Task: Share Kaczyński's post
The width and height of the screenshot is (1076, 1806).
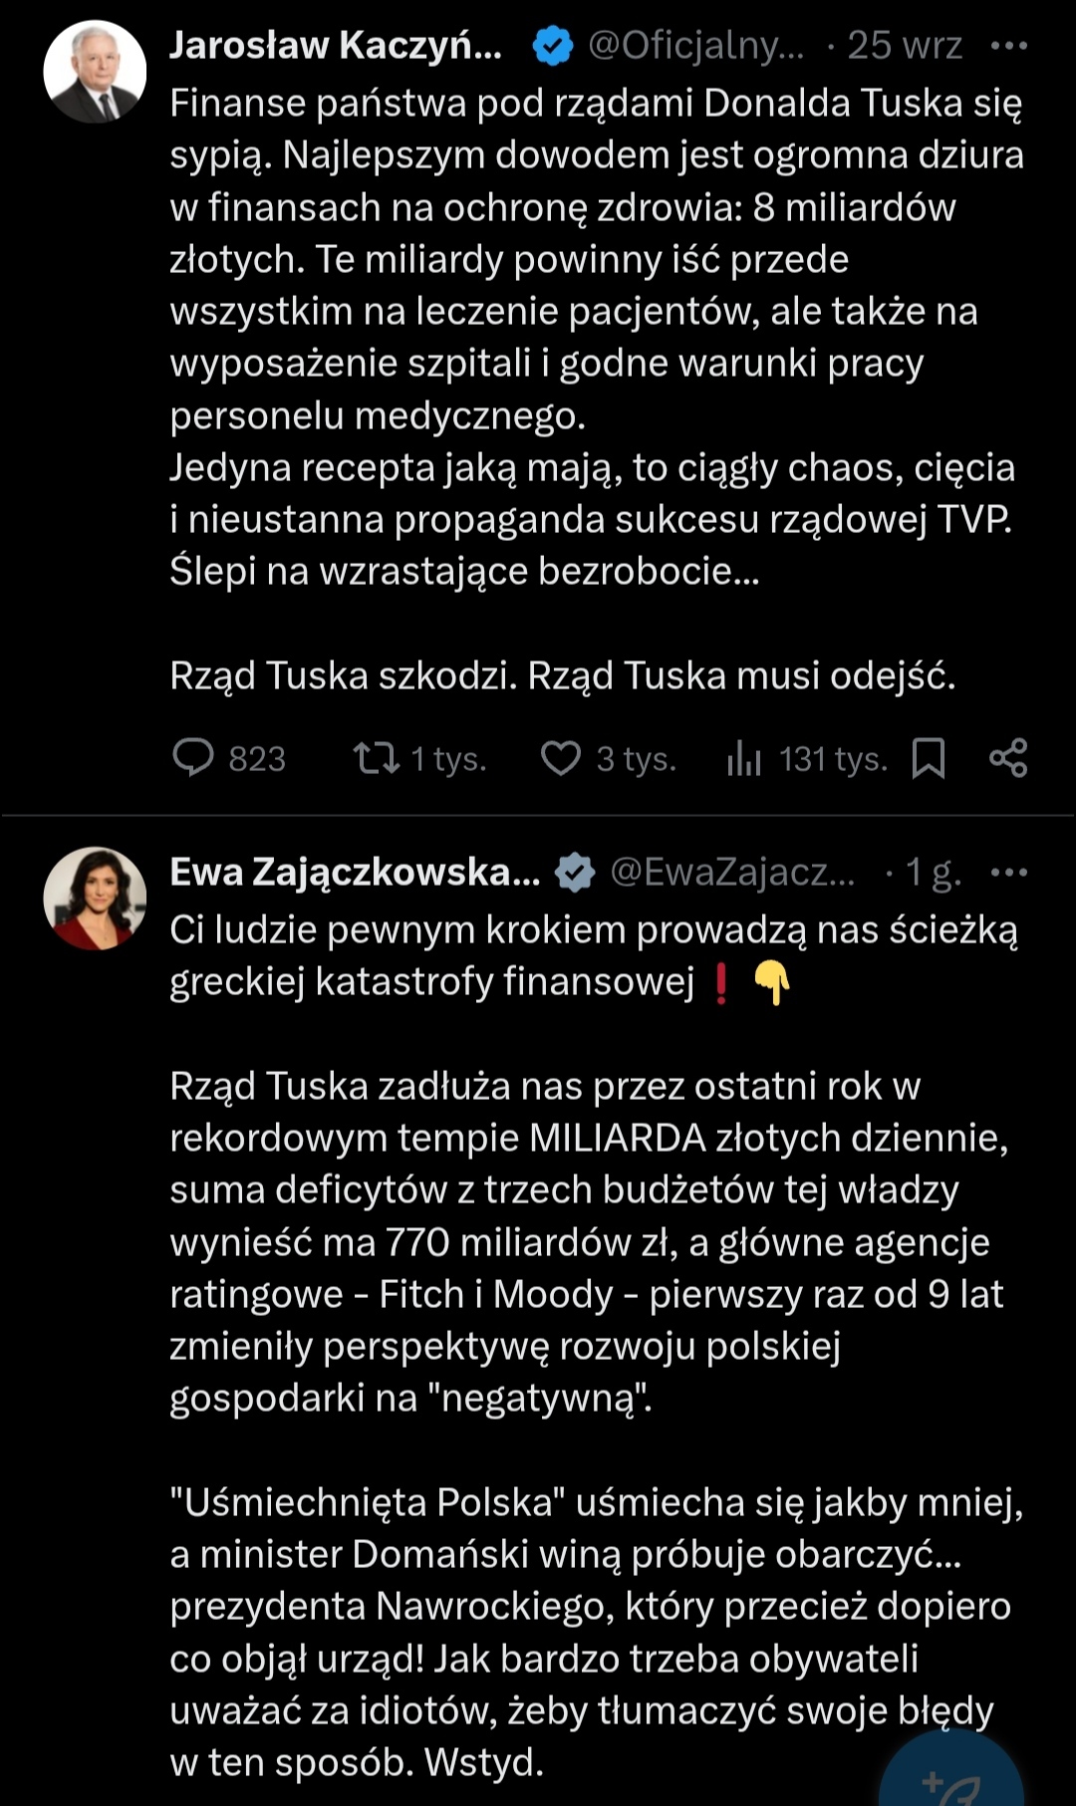Action: coord(1008,758)
